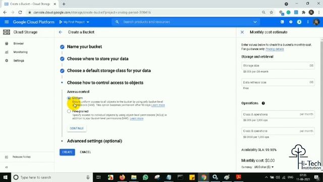Image resolution: width=323 pixels, height=182 pixels.
Task: Click the Availability SLA: 99.95% text
Action: 259,150
